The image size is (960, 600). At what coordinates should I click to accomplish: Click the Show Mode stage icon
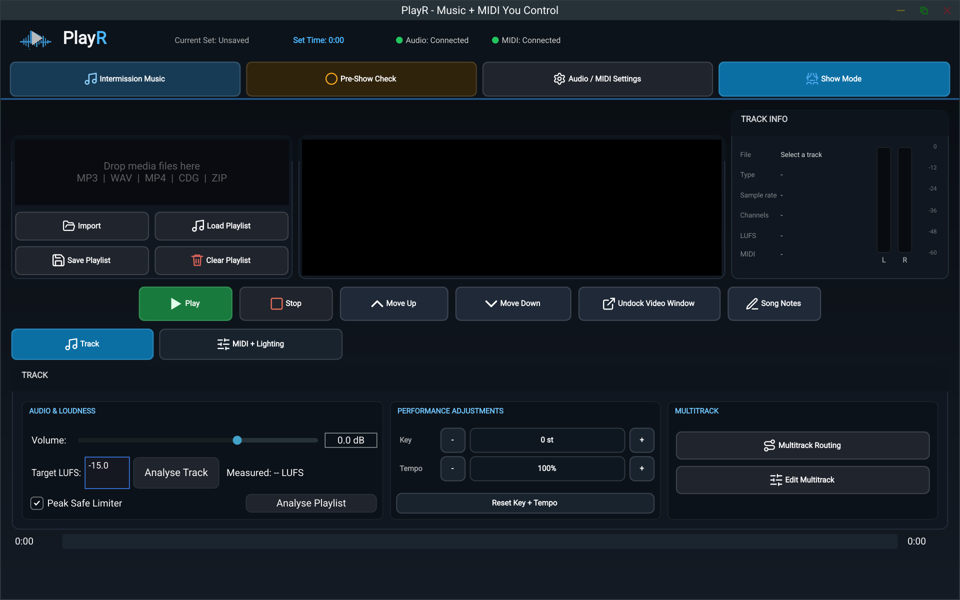[812, 79]
